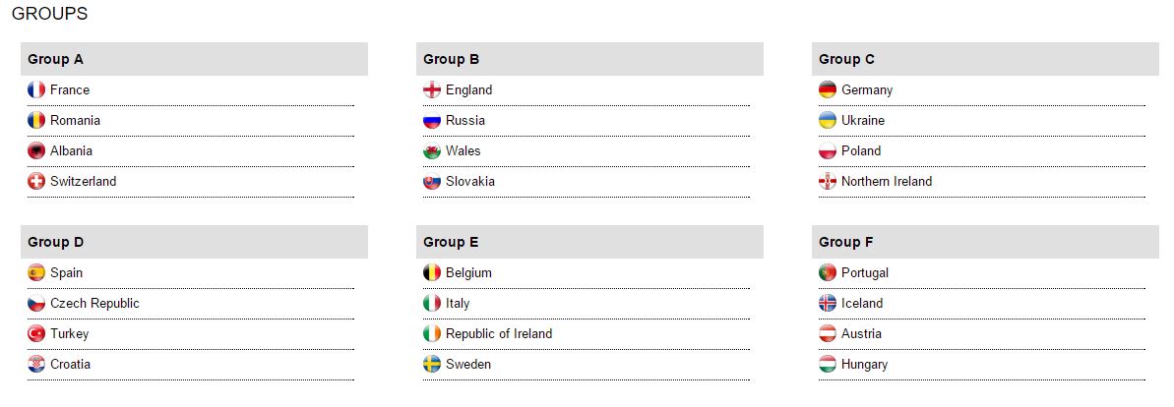
Task: Click the Portugal flag icon
Action: coord(828,273)
